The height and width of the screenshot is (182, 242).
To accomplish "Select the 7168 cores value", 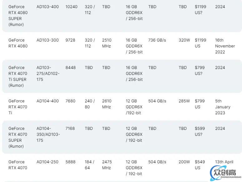I will click(x=70, y=129).
